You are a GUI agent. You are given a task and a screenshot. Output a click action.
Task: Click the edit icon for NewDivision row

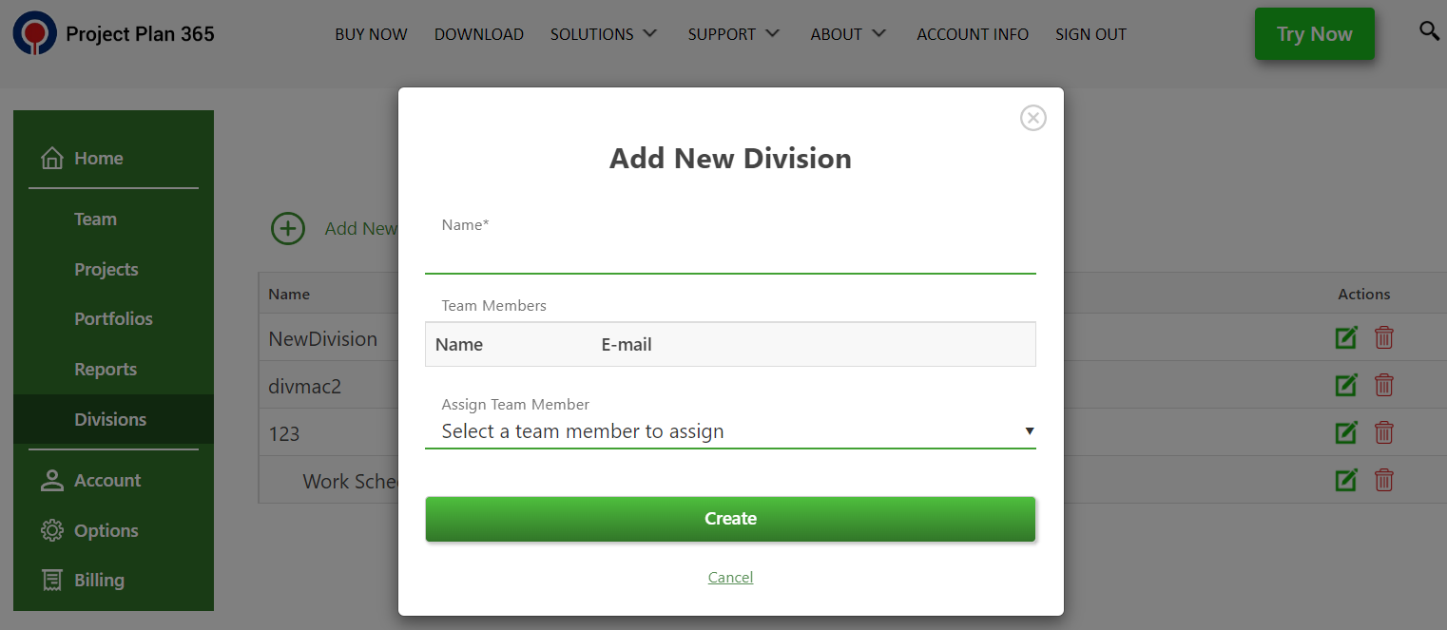click(x=1346, y=337)
